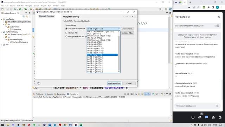Maximize the Console view
Image resolution: width=225 pixels, height=127 pixels.
[x=170, y=94]
